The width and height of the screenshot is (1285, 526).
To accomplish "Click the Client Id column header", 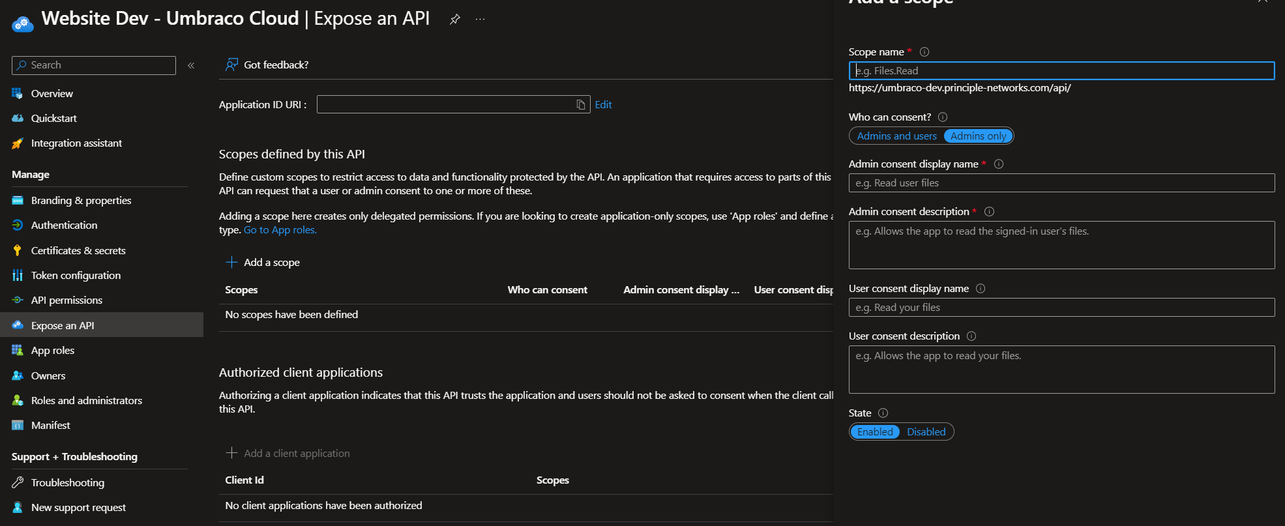I will (244, 480).
